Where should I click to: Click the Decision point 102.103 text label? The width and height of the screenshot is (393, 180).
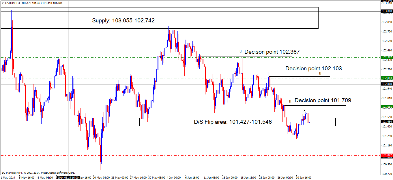pyautogui.click(x=313, y=68)
